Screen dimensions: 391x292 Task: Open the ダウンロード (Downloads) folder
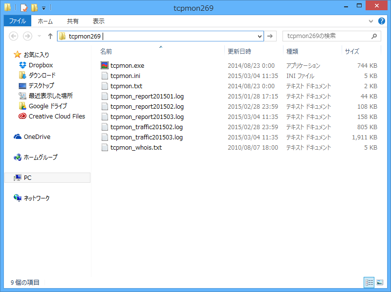tap(43, 75)
